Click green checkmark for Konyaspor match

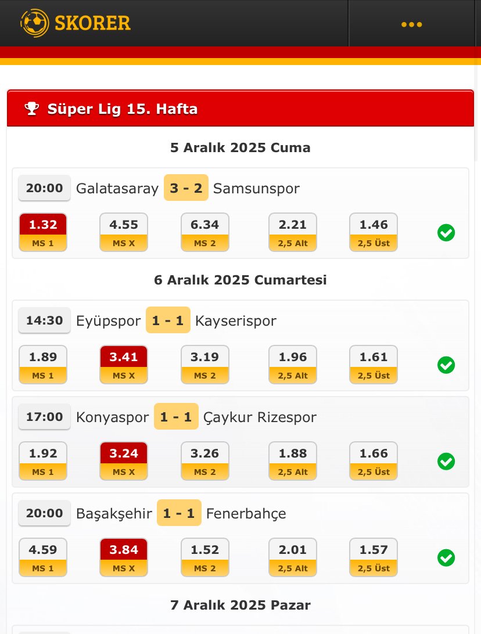[x=446, y=462]
